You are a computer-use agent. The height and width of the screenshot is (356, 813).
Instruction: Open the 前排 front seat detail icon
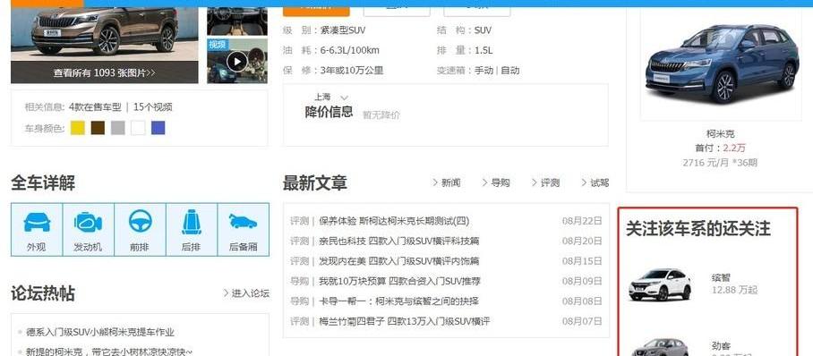[x=140, y=230]
